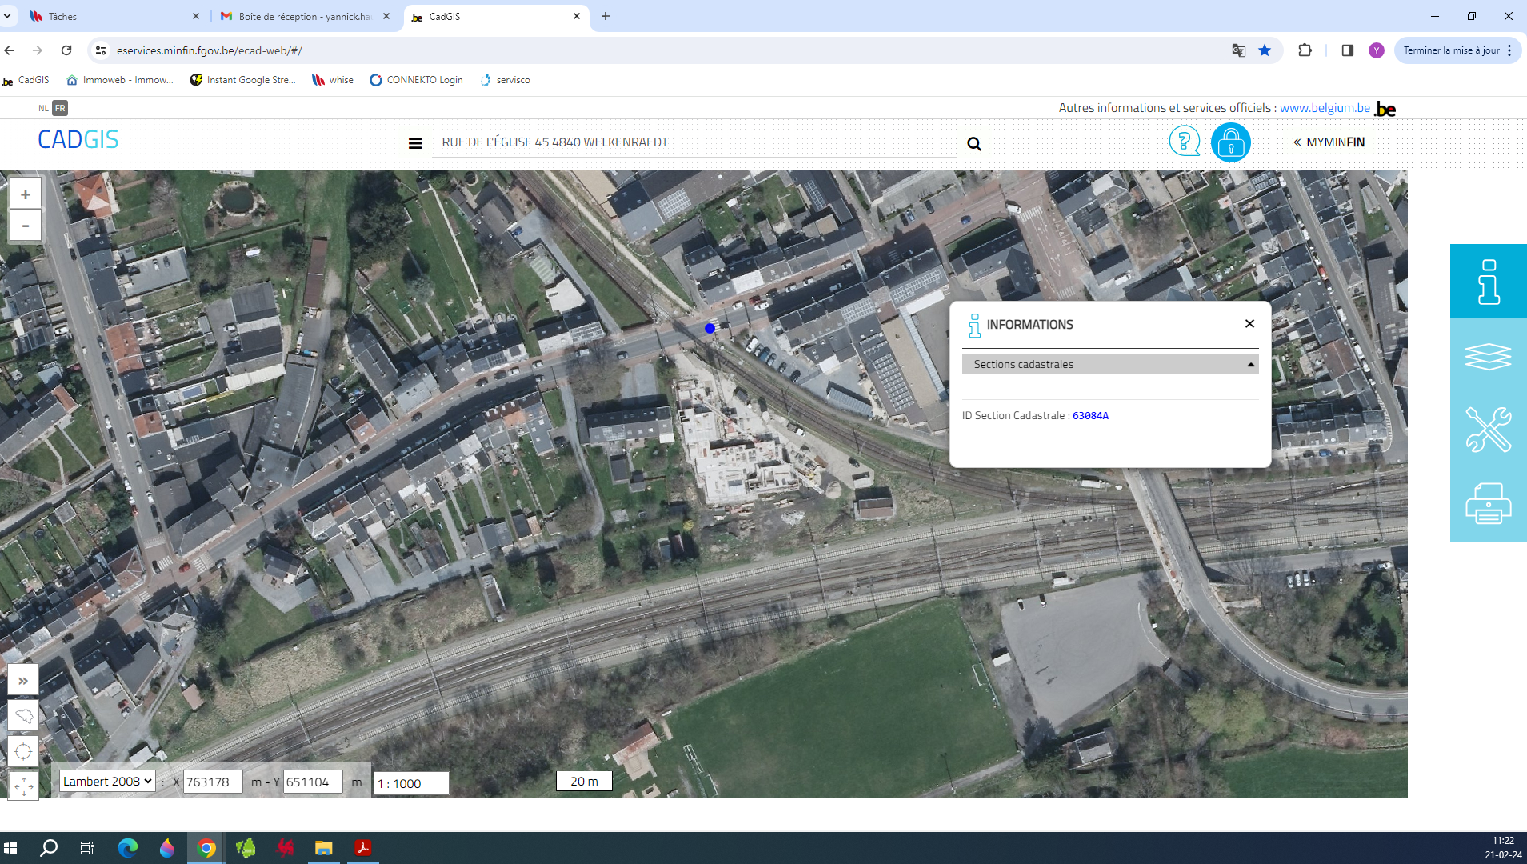Screen dimensions: 1527x864
Task: Select FR language option
Action: [x=60, y=108]
